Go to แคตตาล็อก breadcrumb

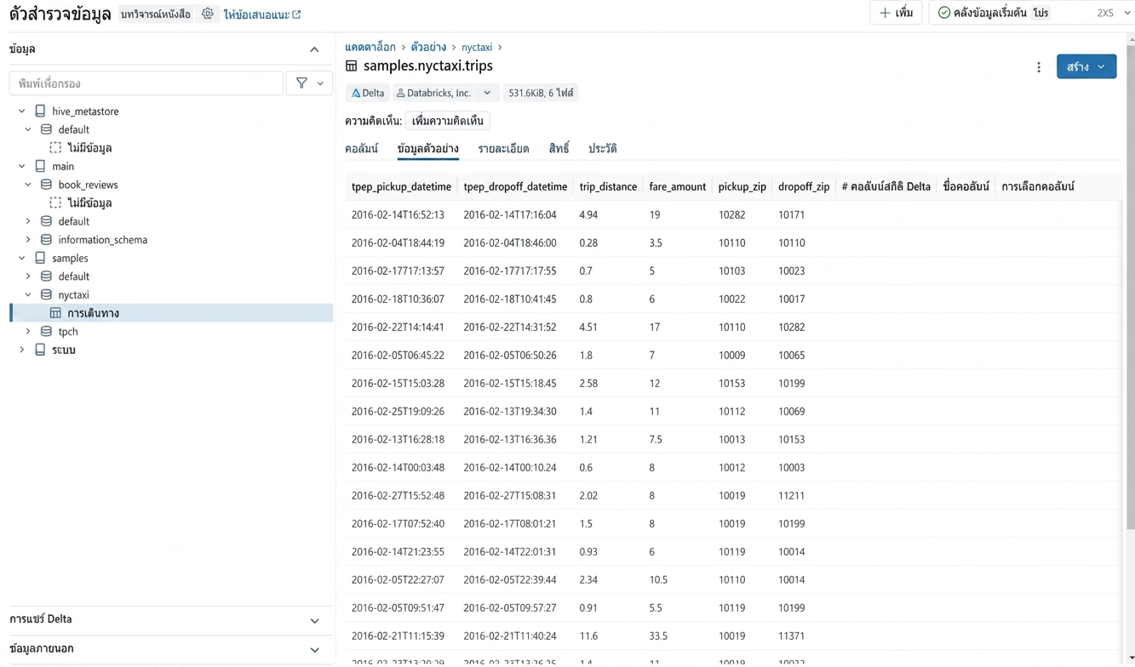point(370,47)
